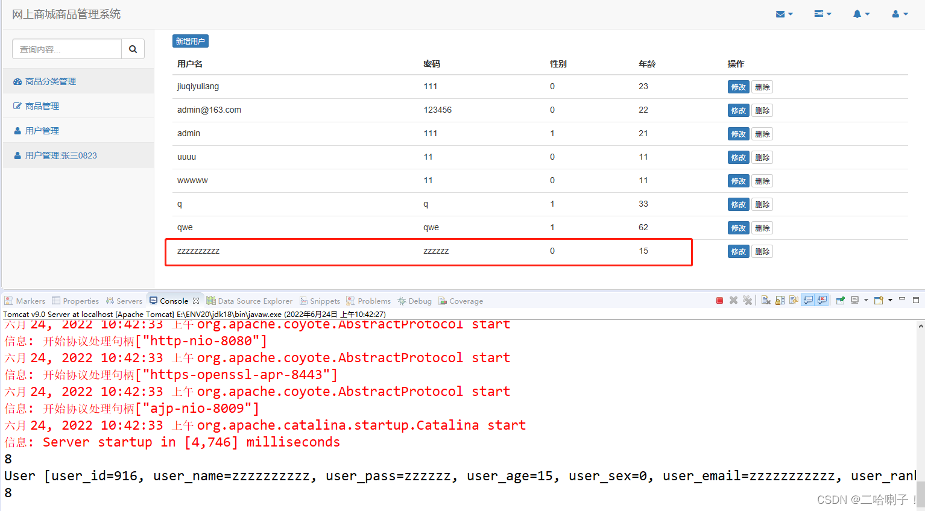Open 商品分类管理 in the sidebar

tap(78, 81)
